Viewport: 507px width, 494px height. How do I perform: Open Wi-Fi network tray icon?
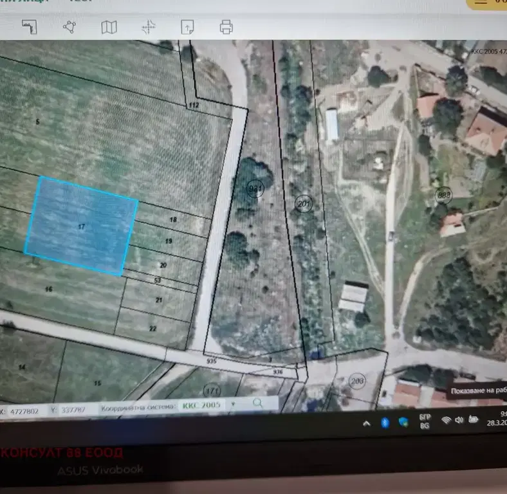[x=447, y=420]
